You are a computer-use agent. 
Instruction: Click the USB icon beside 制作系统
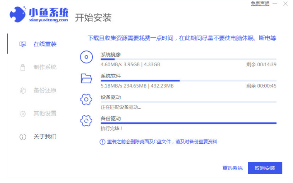click(23, 67)
